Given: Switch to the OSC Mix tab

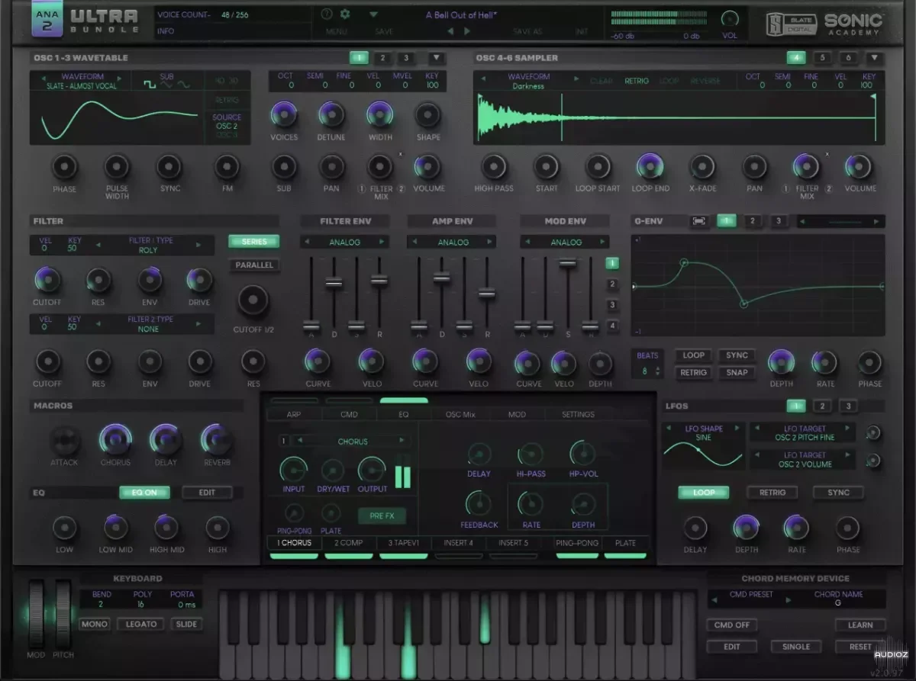Looking at the screenshot, I should (x=460, y=415).
